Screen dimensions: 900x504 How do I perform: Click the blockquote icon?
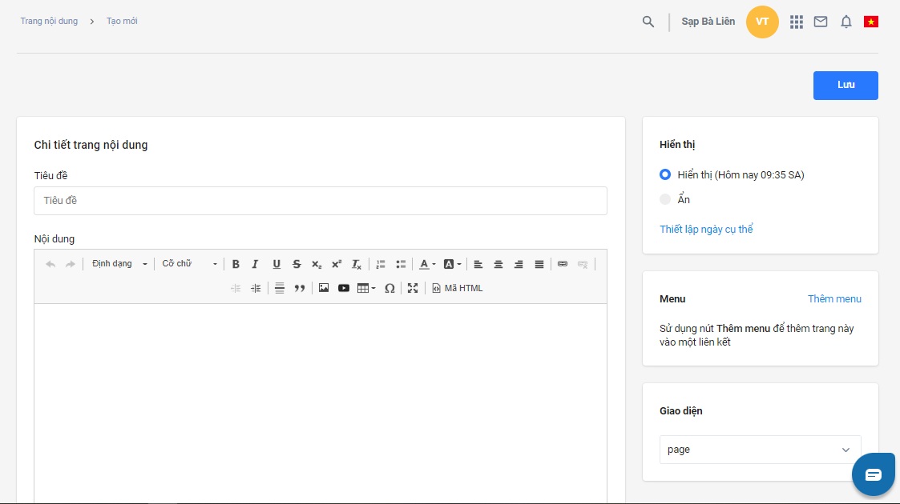[x=300, y=288]
